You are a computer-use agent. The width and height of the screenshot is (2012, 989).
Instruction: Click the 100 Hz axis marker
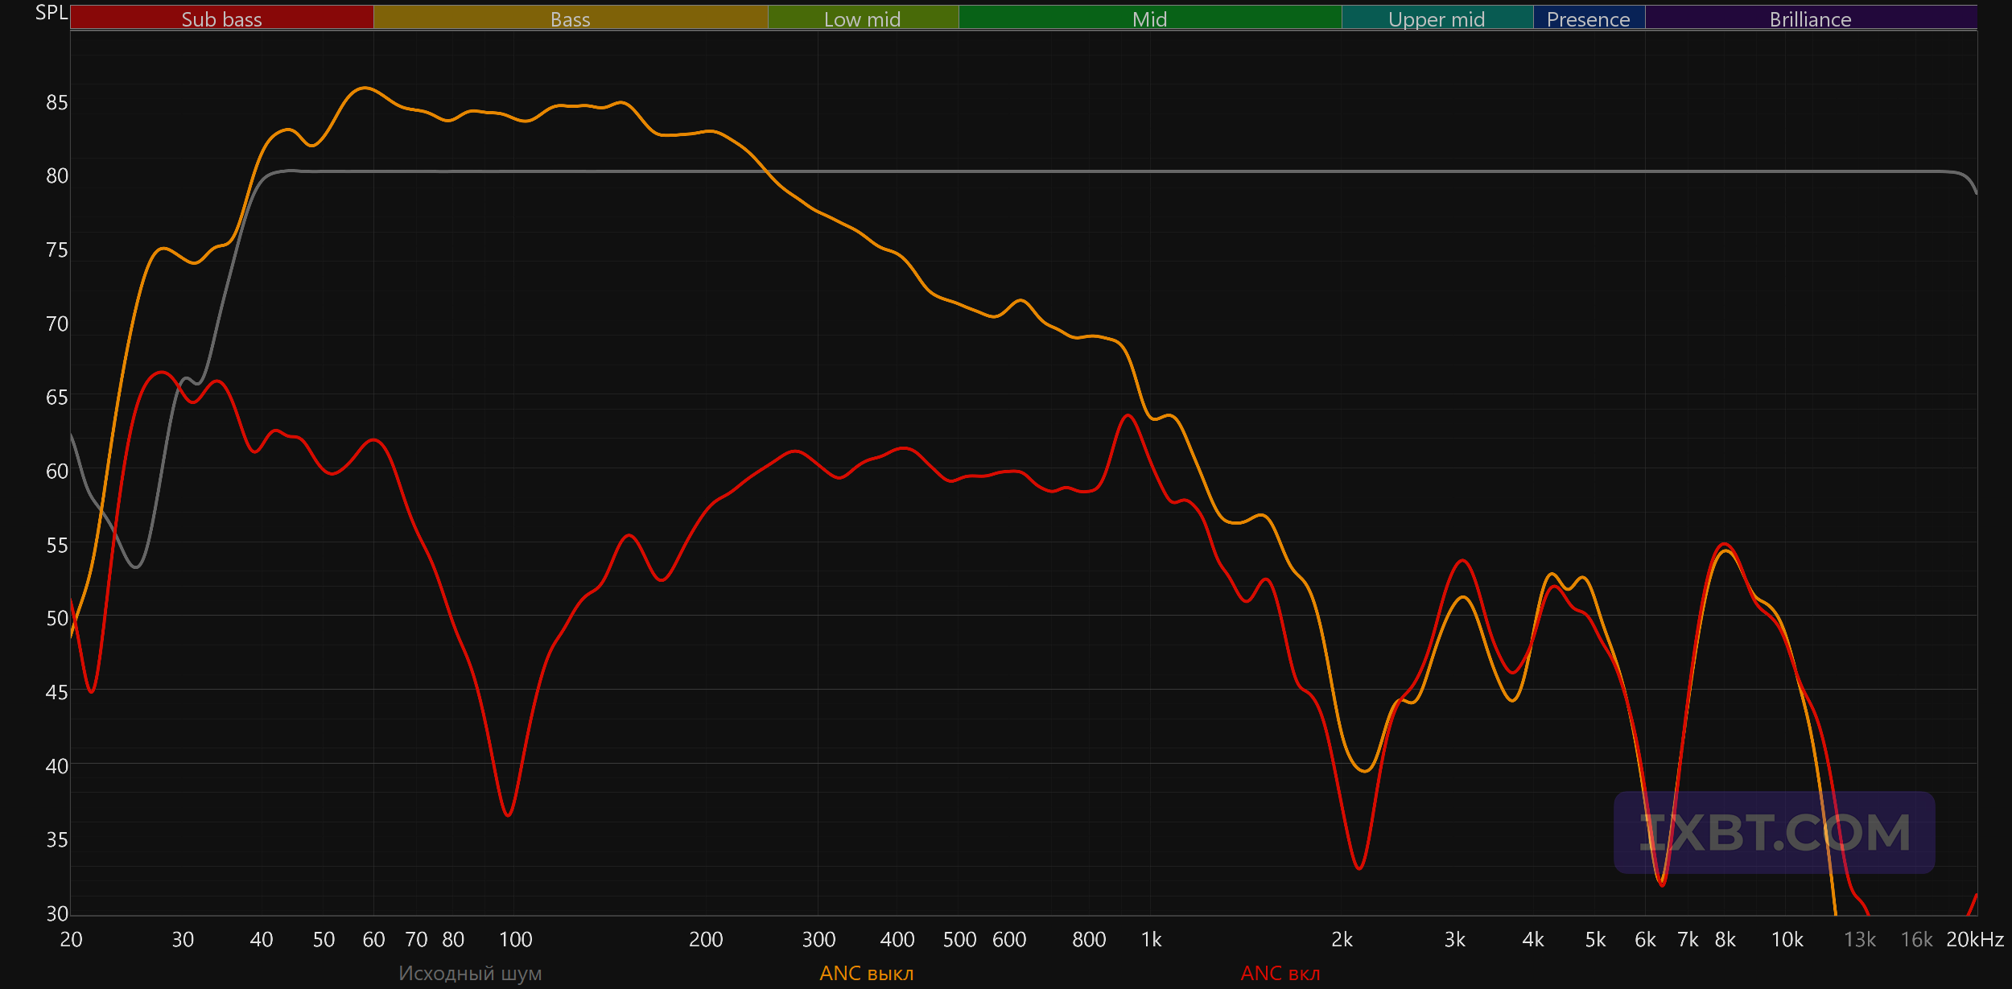[516, 940]
